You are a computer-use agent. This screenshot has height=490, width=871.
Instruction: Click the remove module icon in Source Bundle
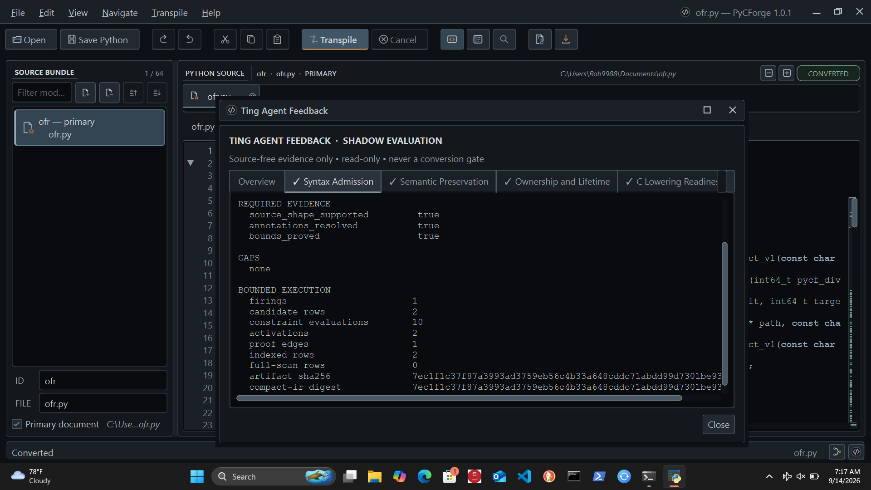pos(109,93)
